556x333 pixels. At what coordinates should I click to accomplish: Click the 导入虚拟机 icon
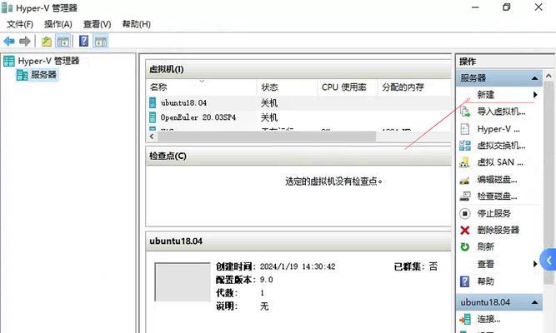[x=465, y=112]
